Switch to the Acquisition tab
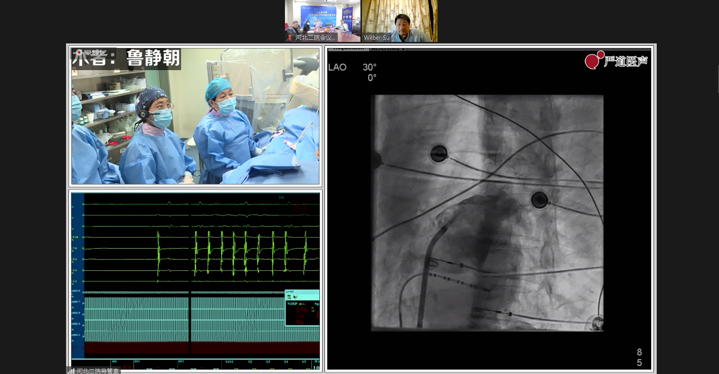This screenshot has width=719, height=374. (348, 48)
